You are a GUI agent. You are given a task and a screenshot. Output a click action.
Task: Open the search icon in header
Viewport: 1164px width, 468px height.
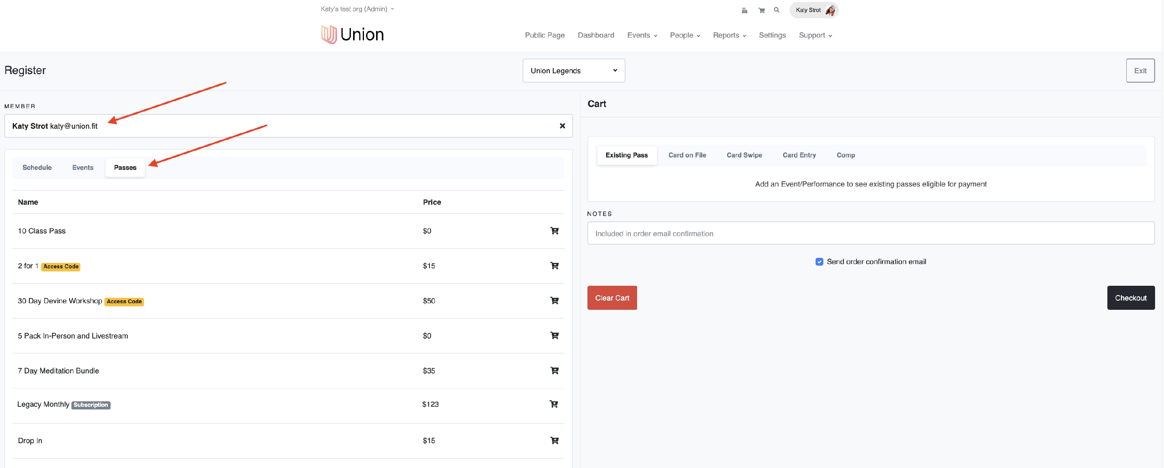(776, 10)
